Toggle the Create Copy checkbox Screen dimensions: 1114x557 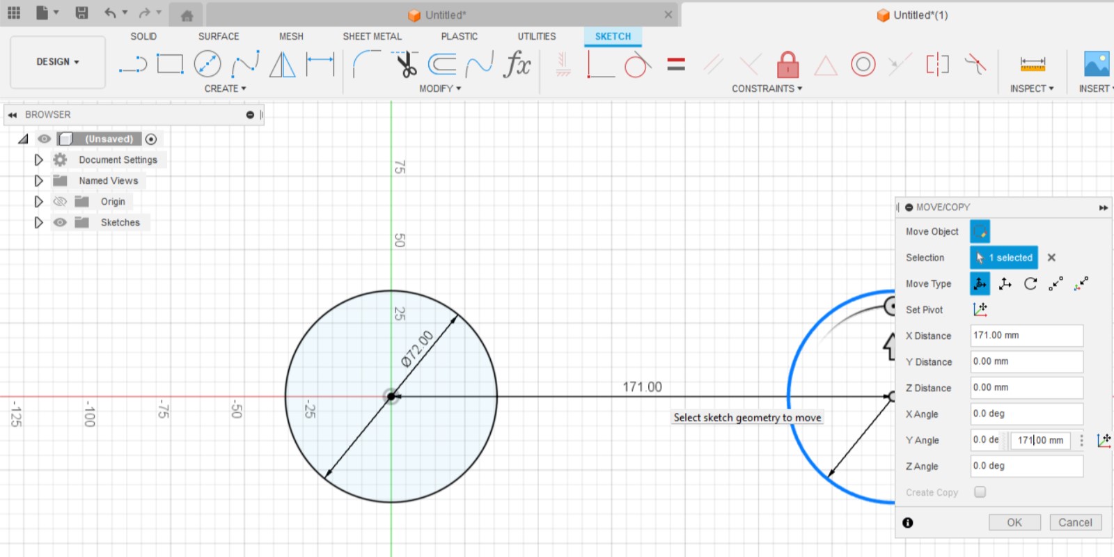coord(980,492)
